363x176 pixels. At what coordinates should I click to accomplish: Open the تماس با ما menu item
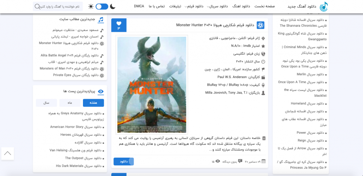pos(157,6)
